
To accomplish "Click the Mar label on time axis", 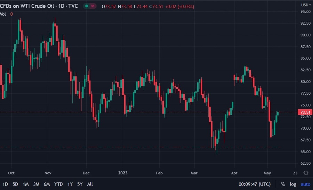I will click(194, 173).
